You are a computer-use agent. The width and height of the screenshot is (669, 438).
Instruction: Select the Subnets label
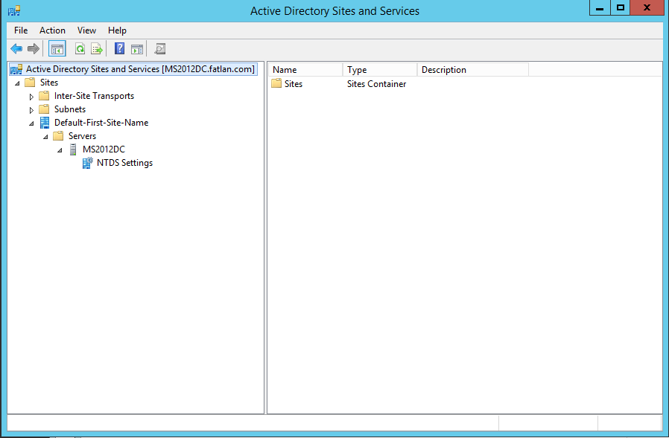pyautogui.click(x=70, y=109)
